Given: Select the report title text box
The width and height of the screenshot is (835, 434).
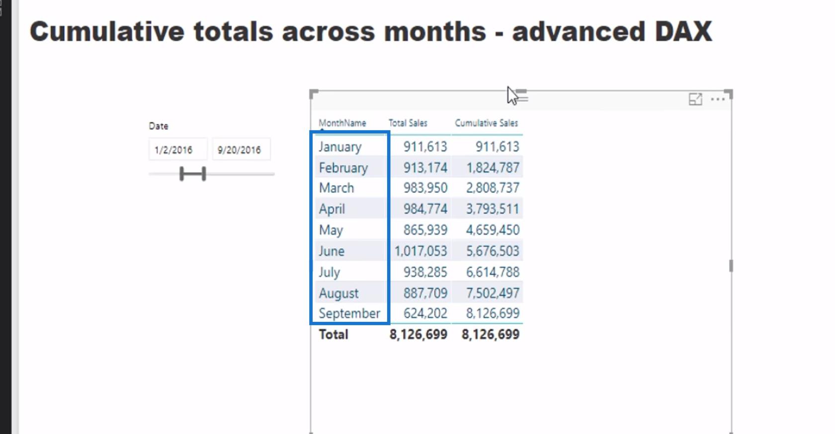Looking at the screenshot, I should (371, 31).
